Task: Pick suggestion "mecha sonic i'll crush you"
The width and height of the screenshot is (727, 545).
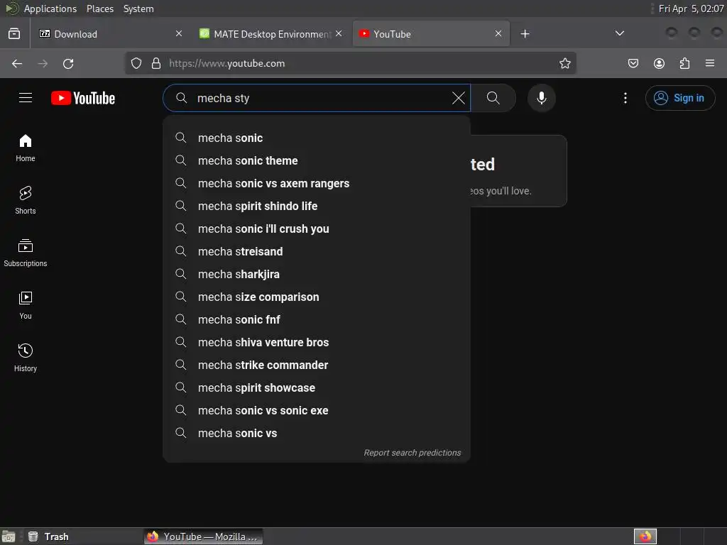Action: click(317, 229)
